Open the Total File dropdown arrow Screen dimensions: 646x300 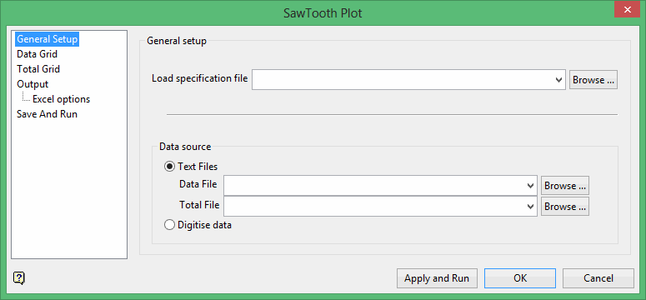(531, 207)
